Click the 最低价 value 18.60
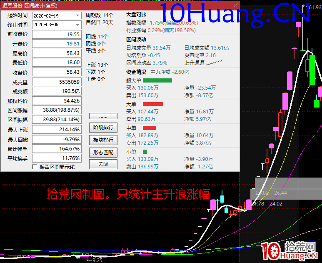This screenshot has width=322, height=263. (x=57, y=63)
